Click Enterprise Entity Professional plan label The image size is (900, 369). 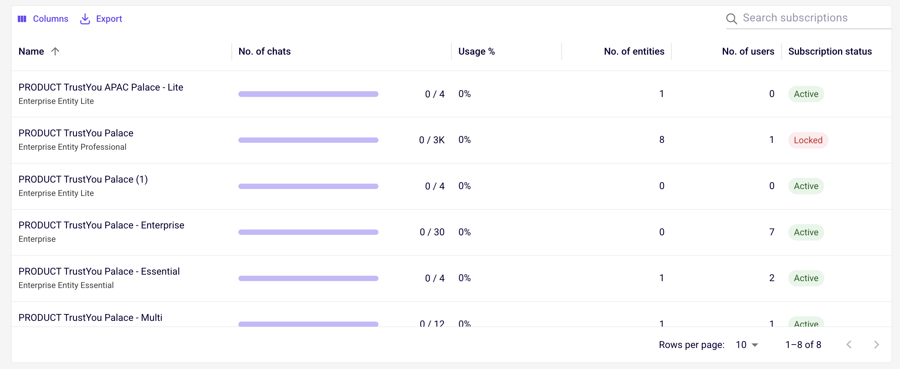(x=72, y=147)
